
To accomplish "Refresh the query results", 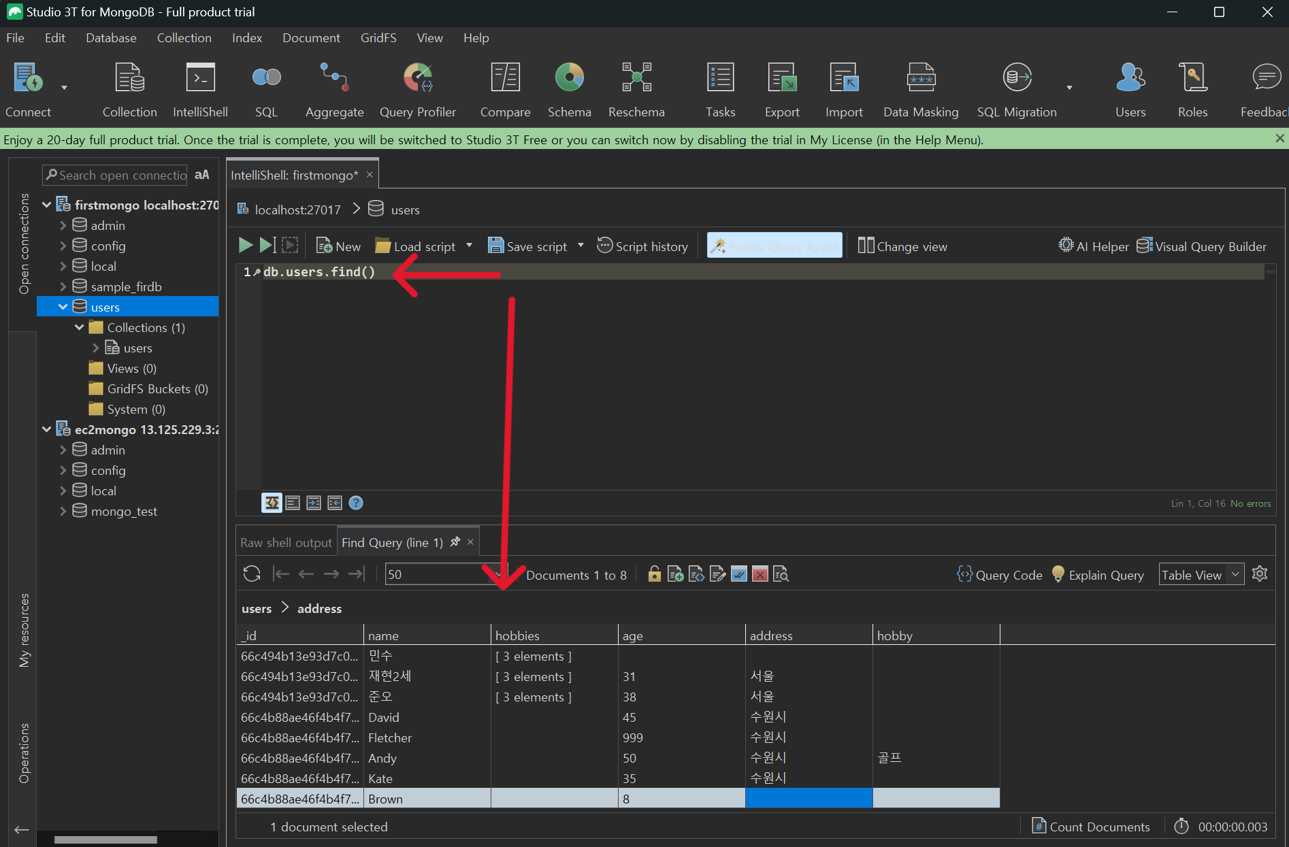I will pos(252,574).
